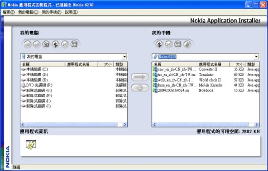The height and width of the screenshot is (171, 268).
Task: Click left scroll arrow in phone list
Action: tap(155, 125)
